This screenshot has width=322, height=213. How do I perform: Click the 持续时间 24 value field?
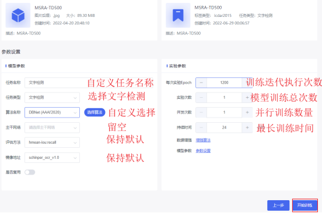click(x=224, y=127)
